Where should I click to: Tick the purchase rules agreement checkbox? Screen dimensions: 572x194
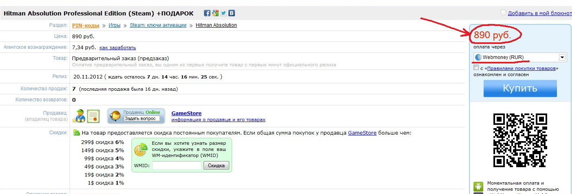476,68
